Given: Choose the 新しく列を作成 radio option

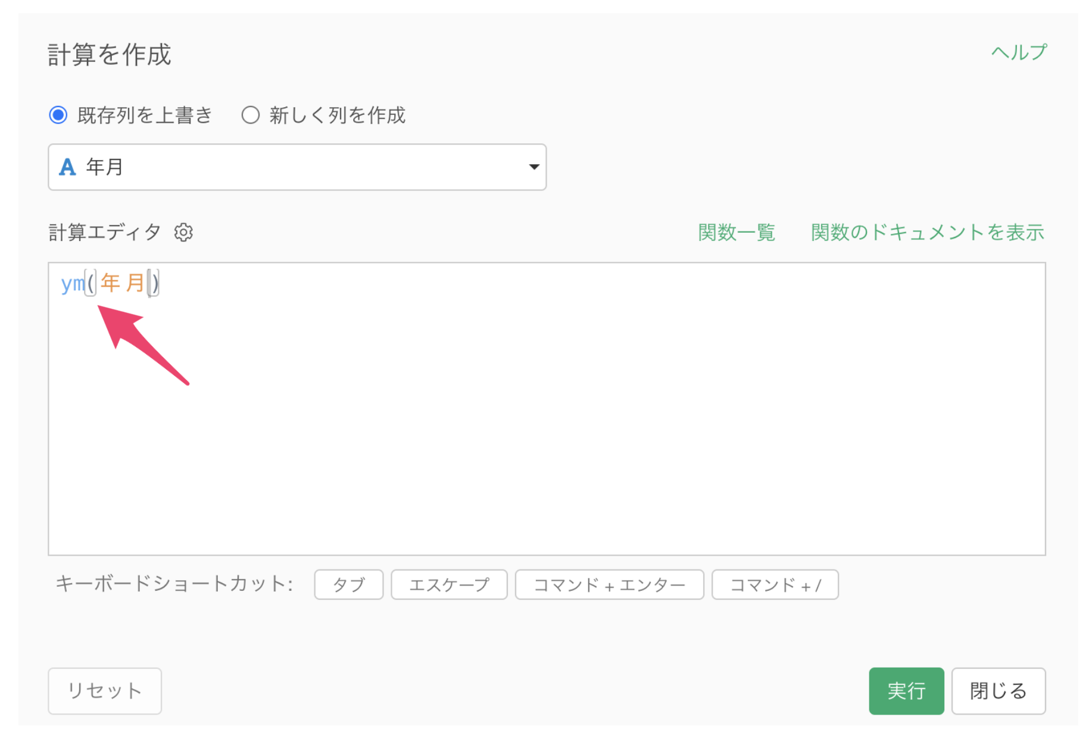Looking at the screenshot, I should tap(250, 115).
